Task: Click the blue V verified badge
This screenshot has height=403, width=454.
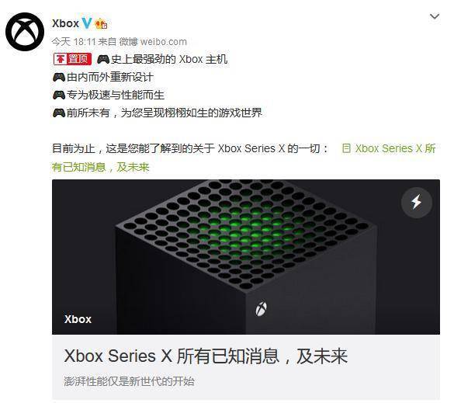Action: (87, 23)
